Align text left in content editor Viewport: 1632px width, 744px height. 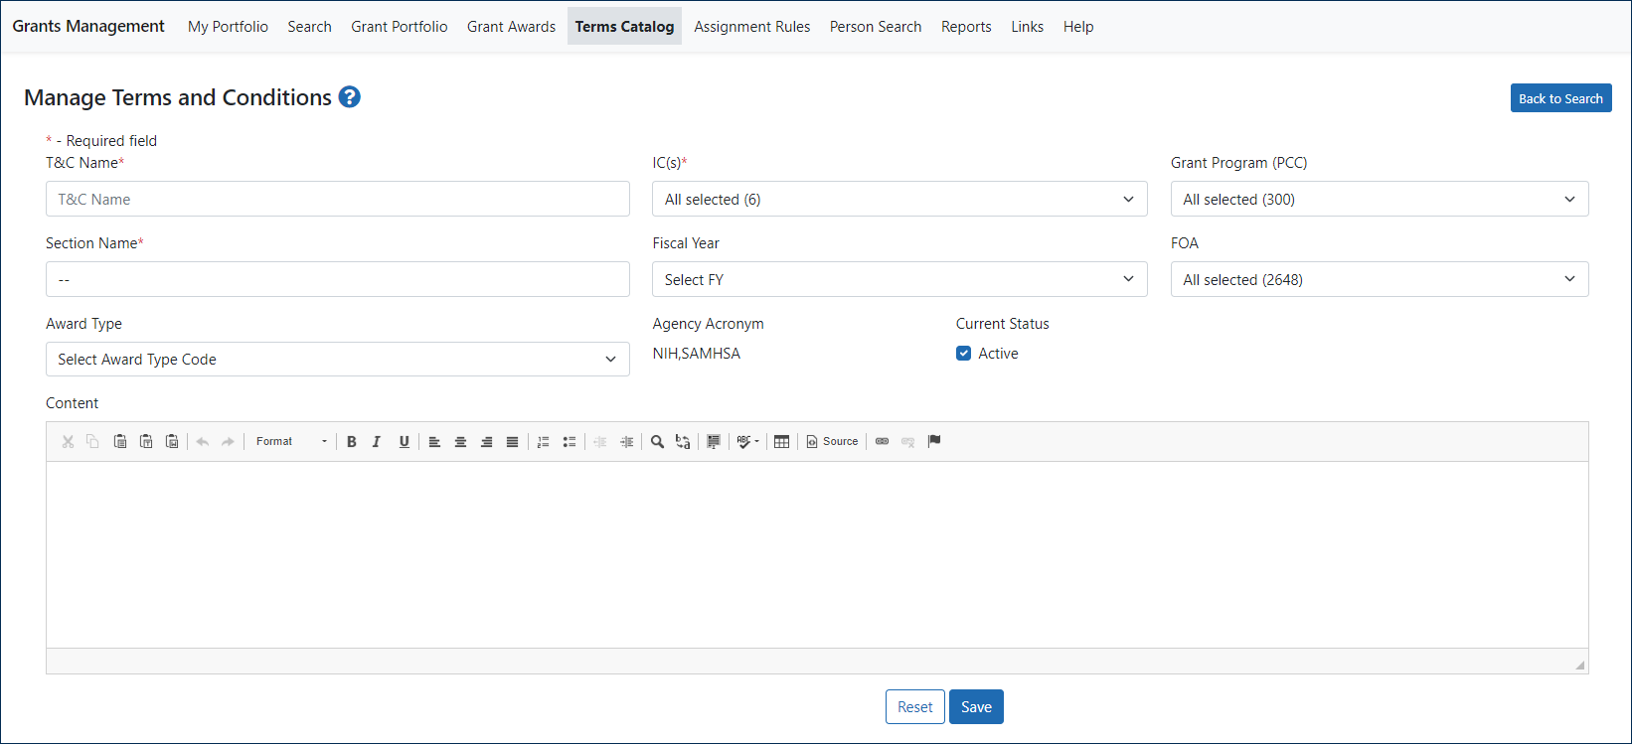[434, 442]
